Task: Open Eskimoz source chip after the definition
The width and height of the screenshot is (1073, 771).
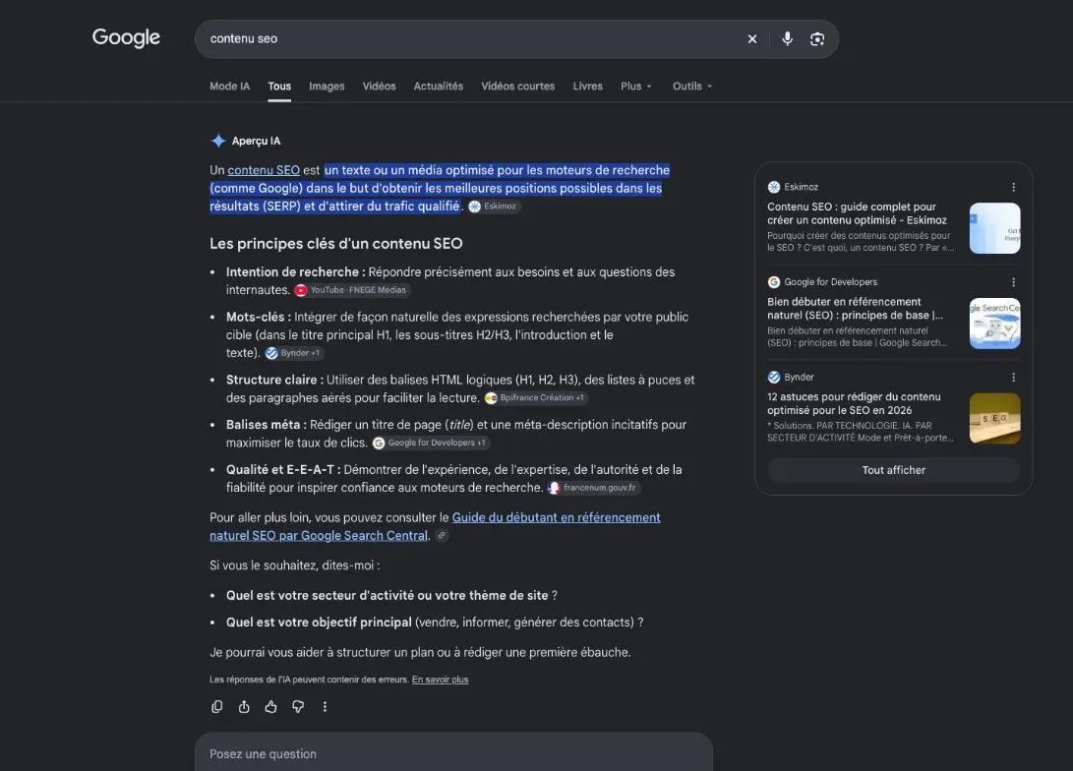Action: click(x=494, y=207)
